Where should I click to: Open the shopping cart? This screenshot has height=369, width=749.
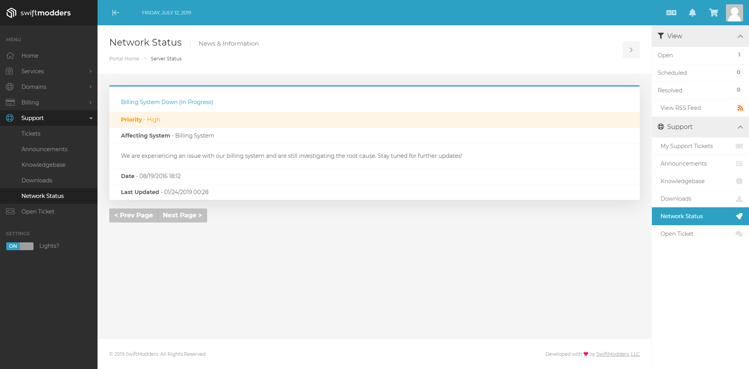pos(714,13)
